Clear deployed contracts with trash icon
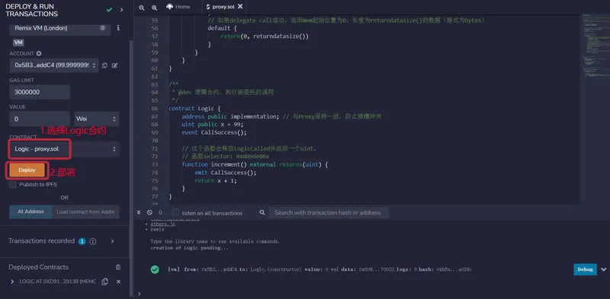This screenshot has height=299, width=610. (118, 267)
